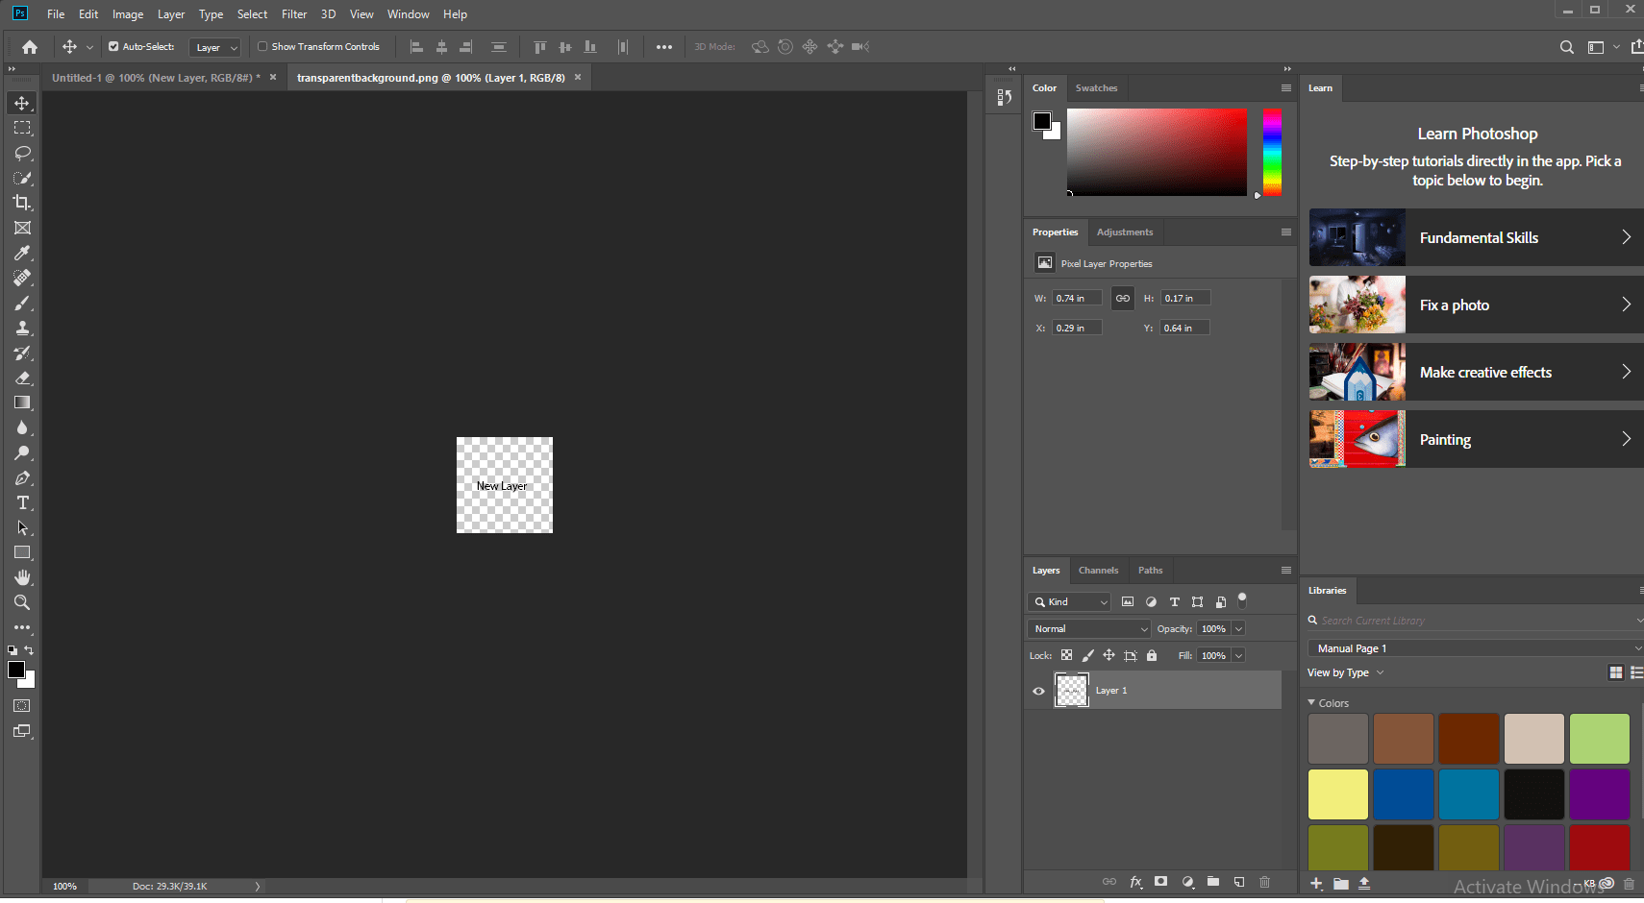Switch to Untitled-1 document tab
The height and width of the screenshot is (903, 1644).
(156, 78)
